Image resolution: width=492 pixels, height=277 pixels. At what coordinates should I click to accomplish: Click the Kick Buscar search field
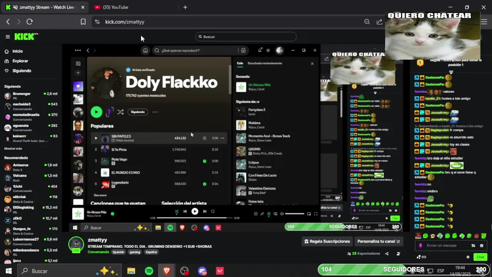(246, 37)
